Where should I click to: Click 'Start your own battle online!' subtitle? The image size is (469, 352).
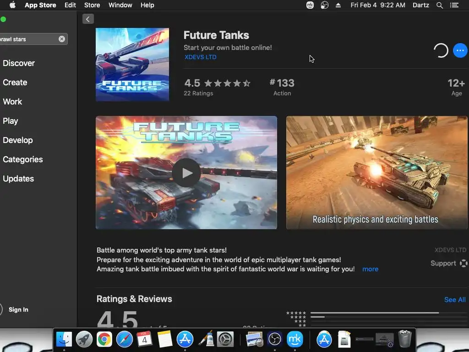pyautogui.click(x=228, y=48)
